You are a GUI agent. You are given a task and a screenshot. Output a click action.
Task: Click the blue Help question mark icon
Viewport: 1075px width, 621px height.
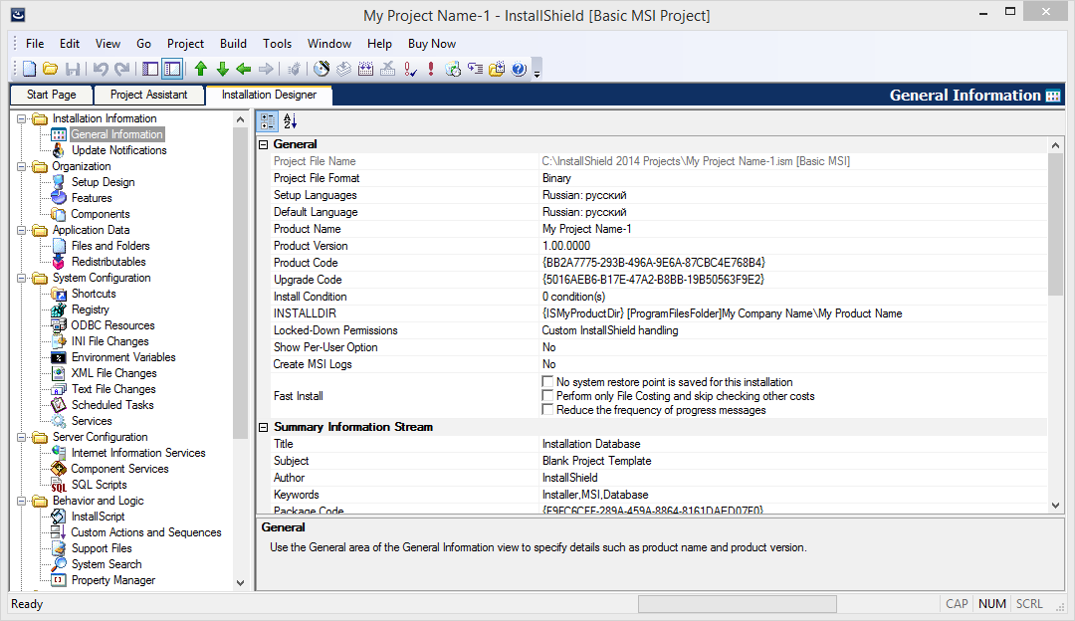[x=519, y=69]
